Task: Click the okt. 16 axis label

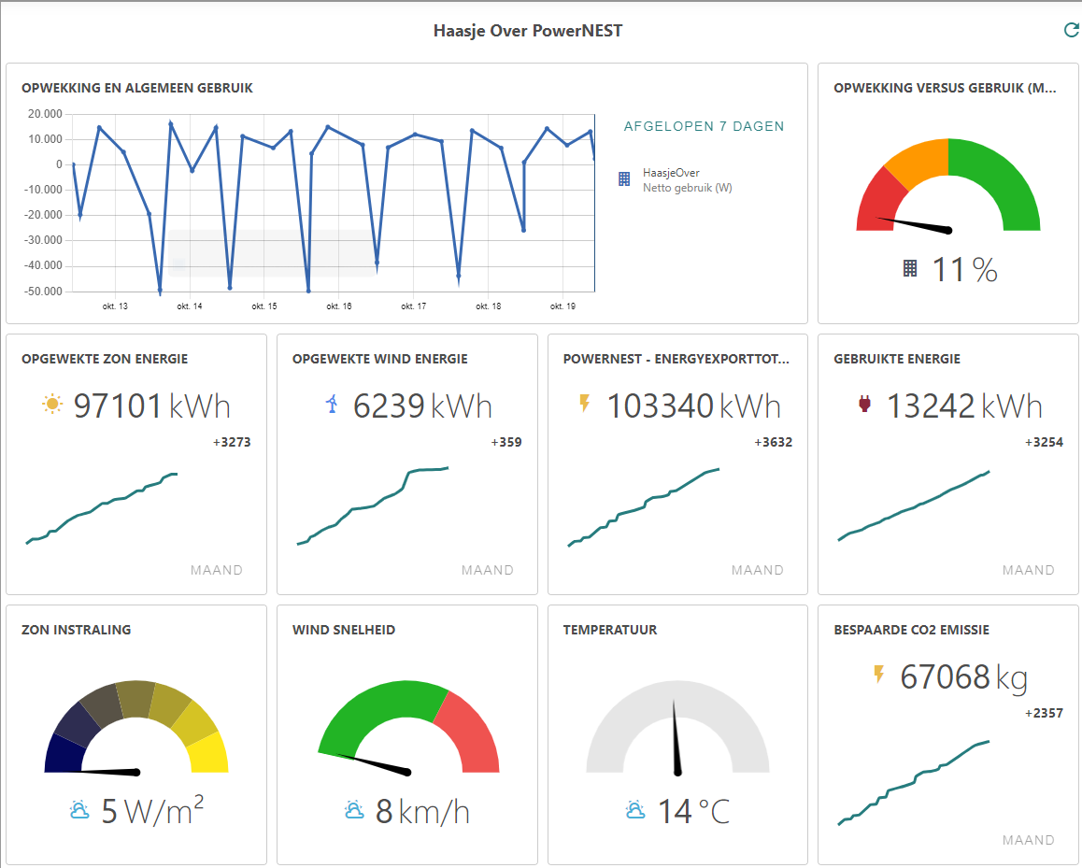Action: tap(339, 306)
